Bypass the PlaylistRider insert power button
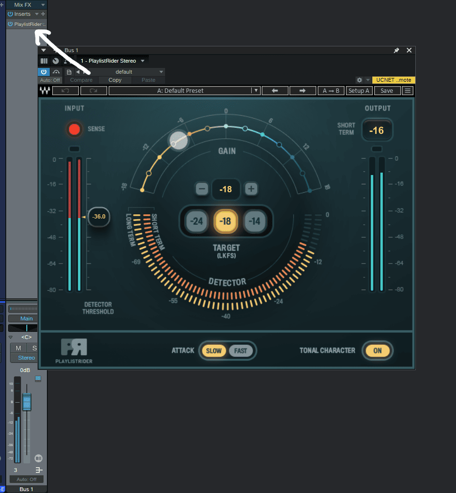 [11, 24]
